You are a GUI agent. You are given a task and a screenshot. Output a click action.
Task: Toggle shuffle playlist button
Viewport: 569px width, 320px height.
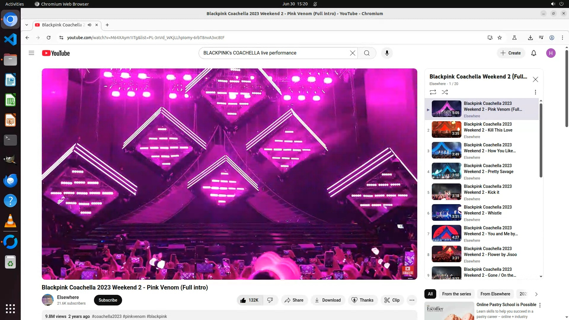click(445, 92)
